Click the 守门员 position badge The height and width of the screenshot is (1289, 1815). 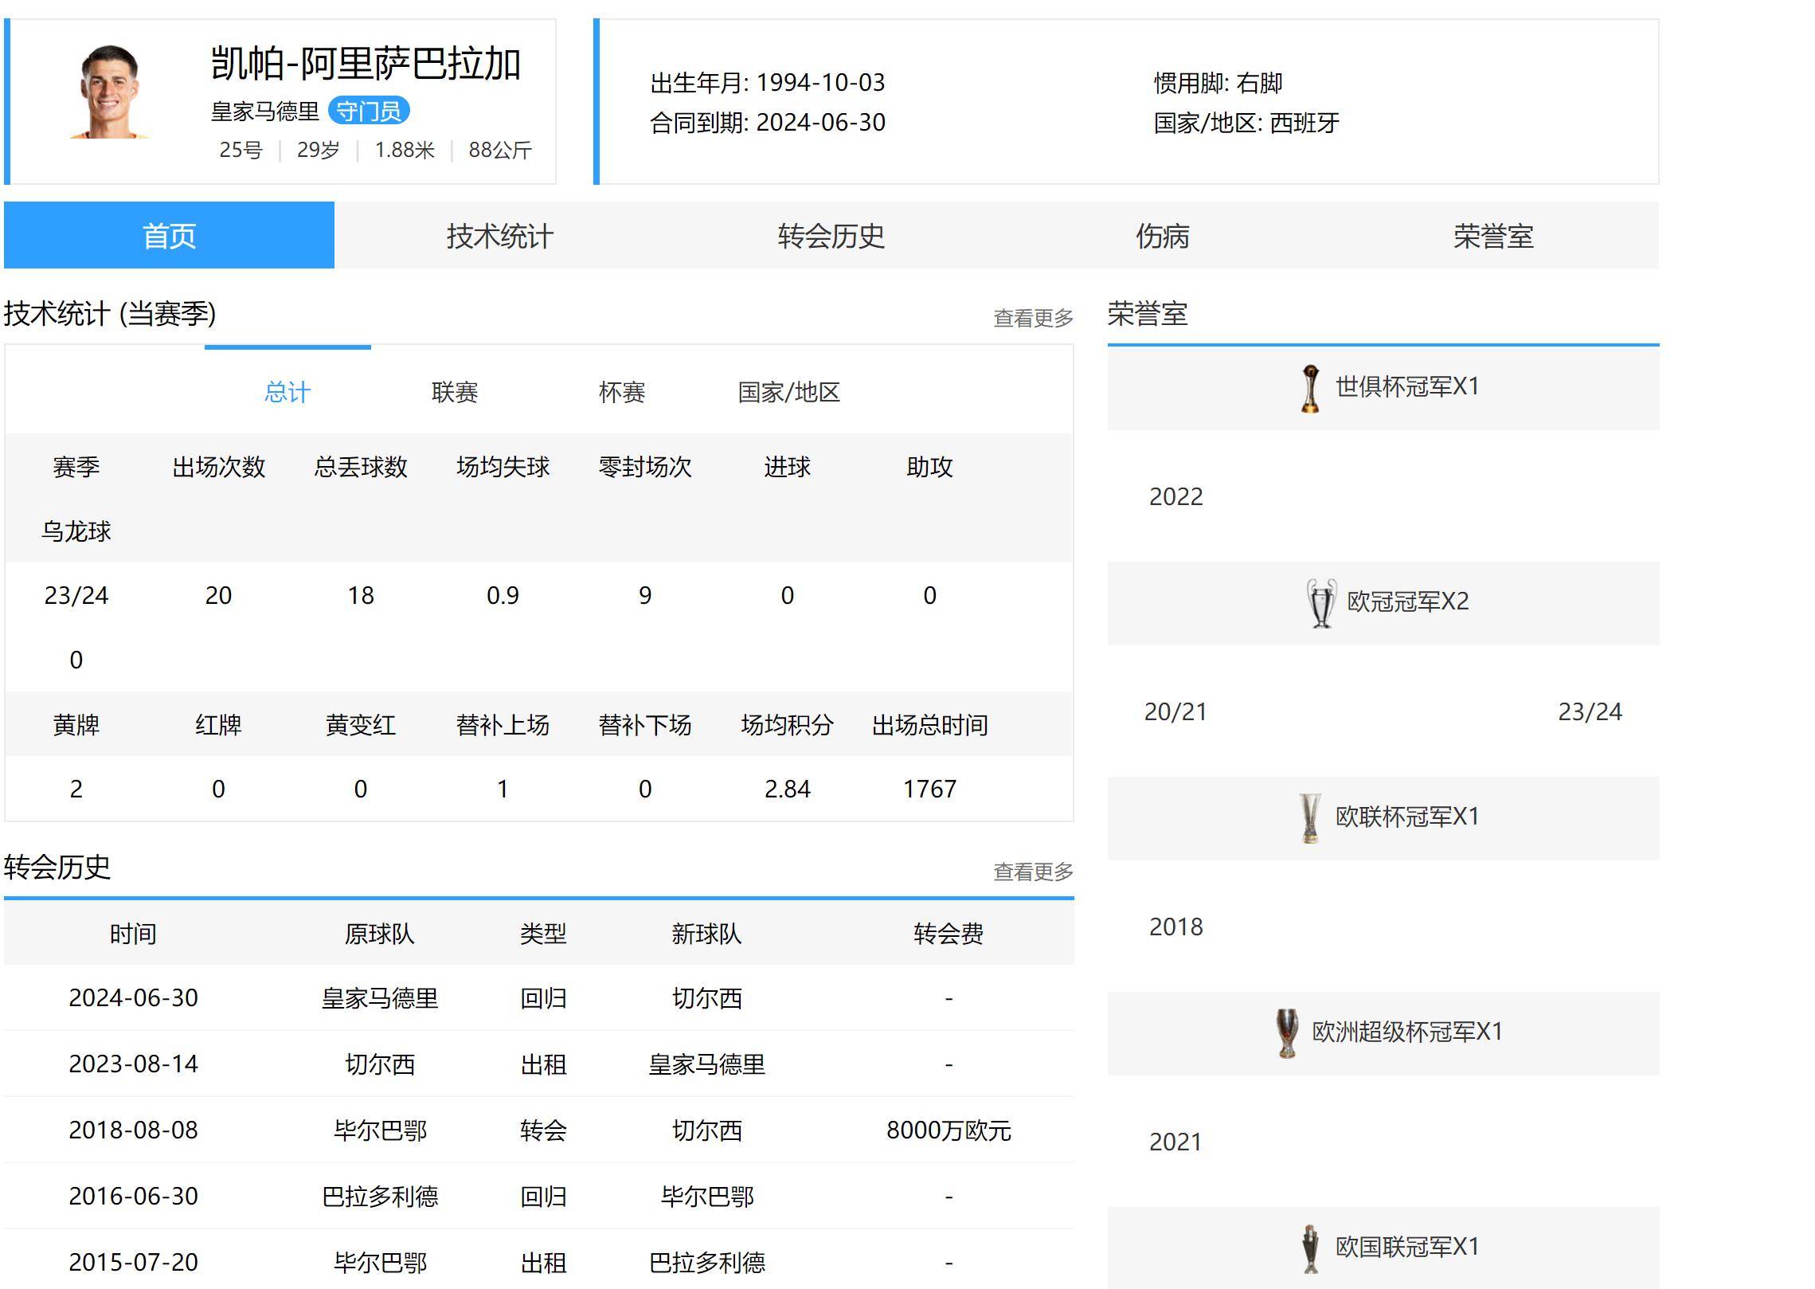click(369, 111)
